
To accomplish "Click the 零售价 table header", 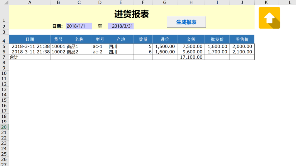I will [242, 39].
